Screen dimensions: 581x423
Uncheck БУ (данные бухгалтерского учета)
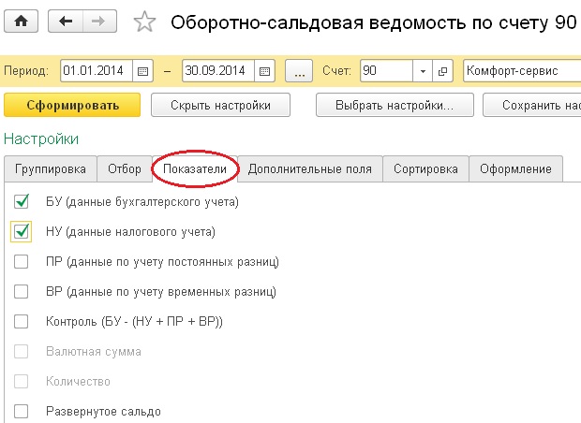[x=22, y=202]
